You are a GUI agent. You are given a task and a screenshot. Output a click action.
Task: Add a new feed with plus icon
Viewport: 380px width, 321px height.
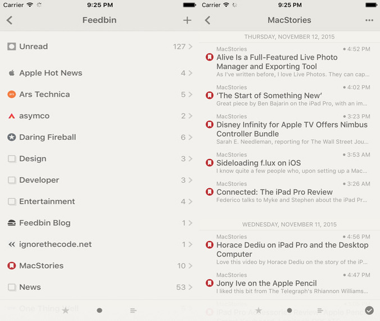coord(187,20)
